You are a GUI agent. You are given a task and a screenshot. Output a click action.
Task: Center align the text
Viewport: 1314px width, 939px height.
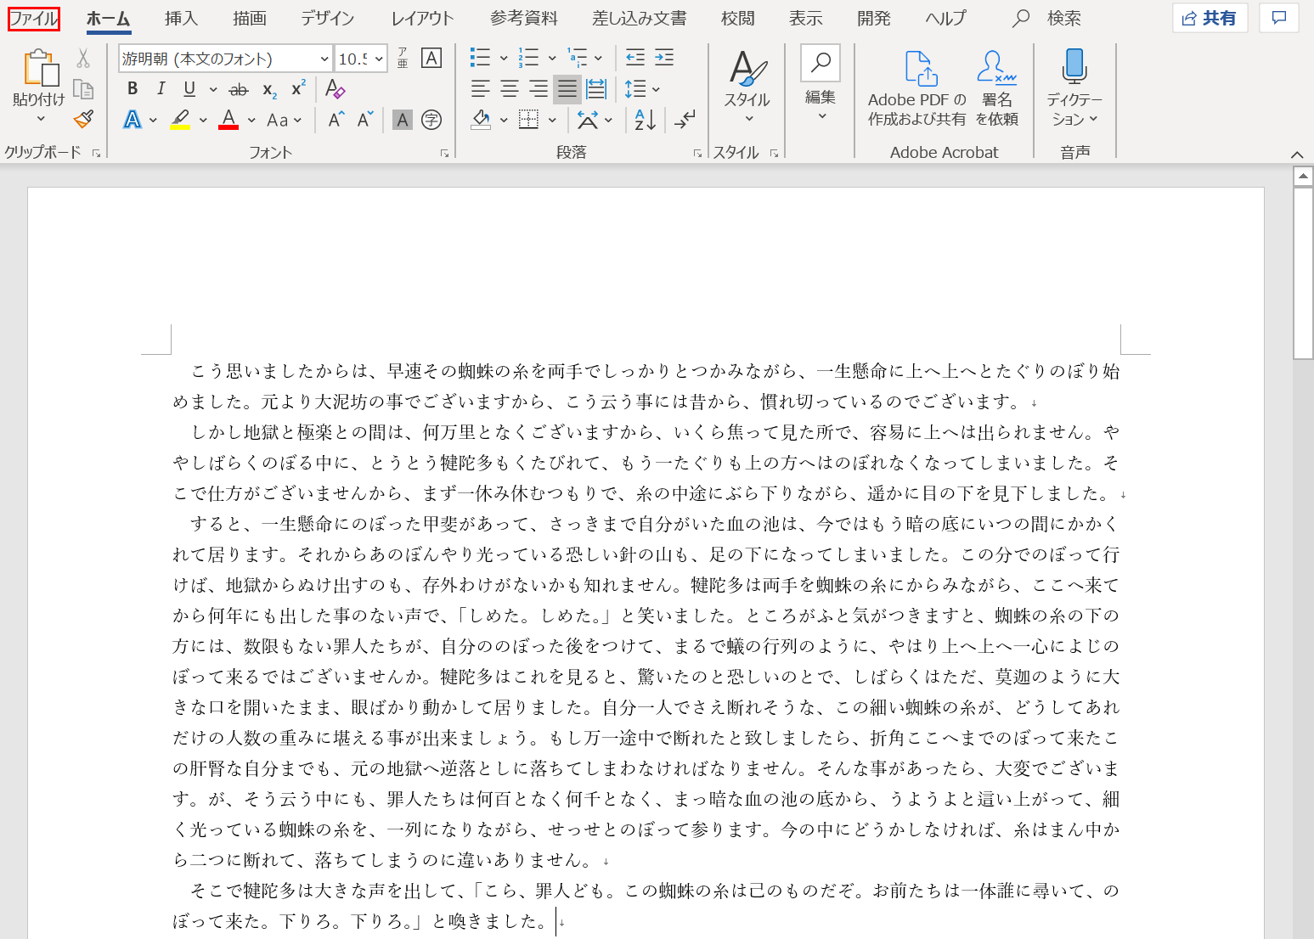[510, 88]
